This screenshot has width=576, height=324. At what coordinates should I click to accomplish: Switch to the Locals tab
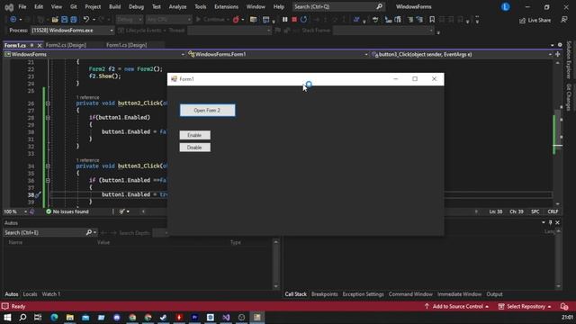(30, 294)
